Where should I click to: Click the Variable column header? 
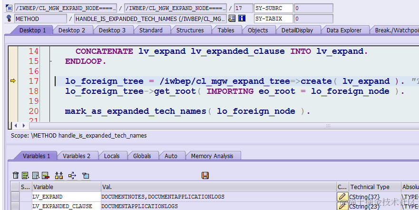point(67,187)
